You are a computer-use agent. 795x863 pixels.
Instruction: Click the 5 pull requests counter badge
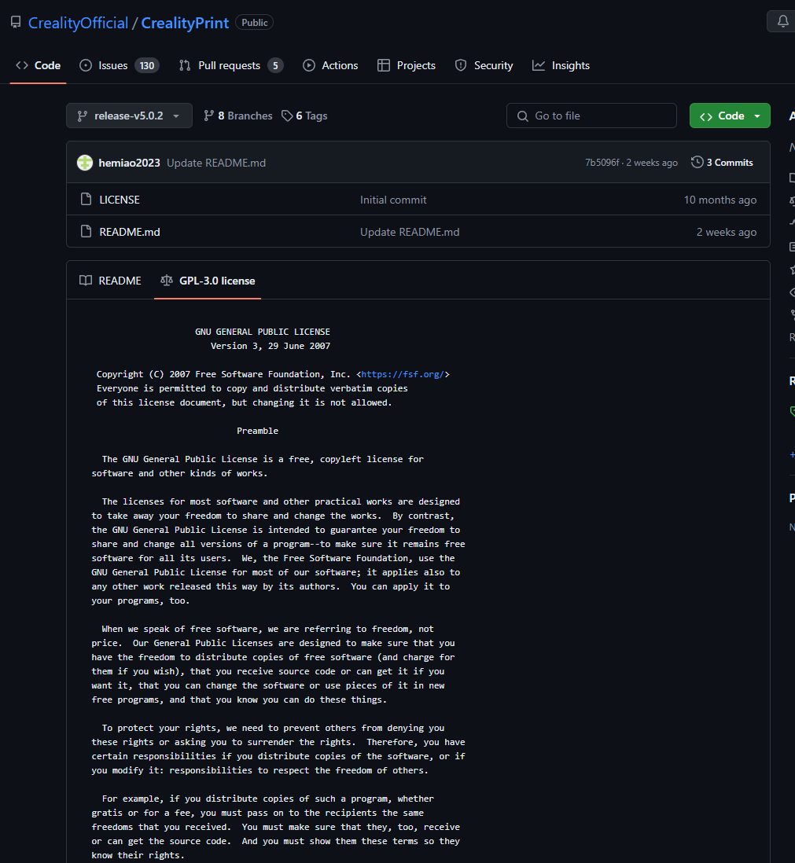275,65
